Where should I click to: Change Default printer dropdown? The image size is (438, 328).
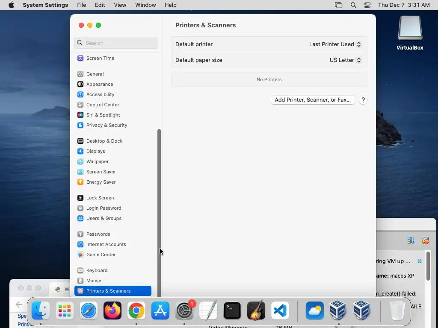335,44
